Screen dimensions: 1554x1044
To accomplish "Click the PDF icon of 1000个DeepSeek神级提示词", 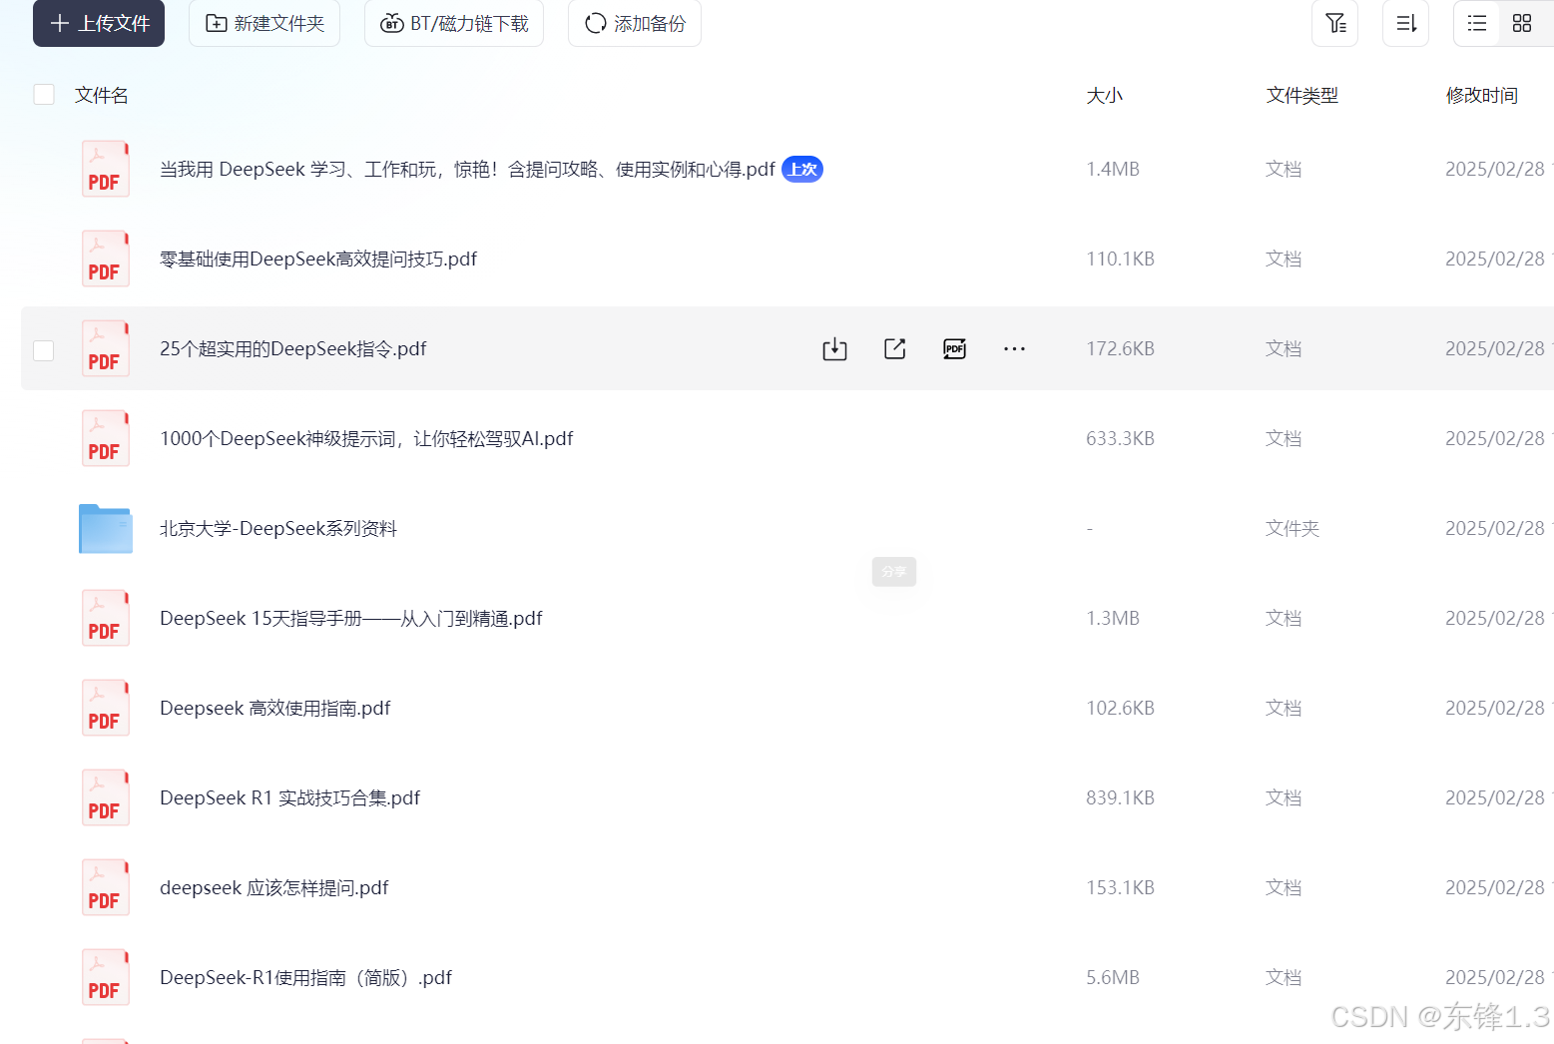I will [x=105, y=438].
